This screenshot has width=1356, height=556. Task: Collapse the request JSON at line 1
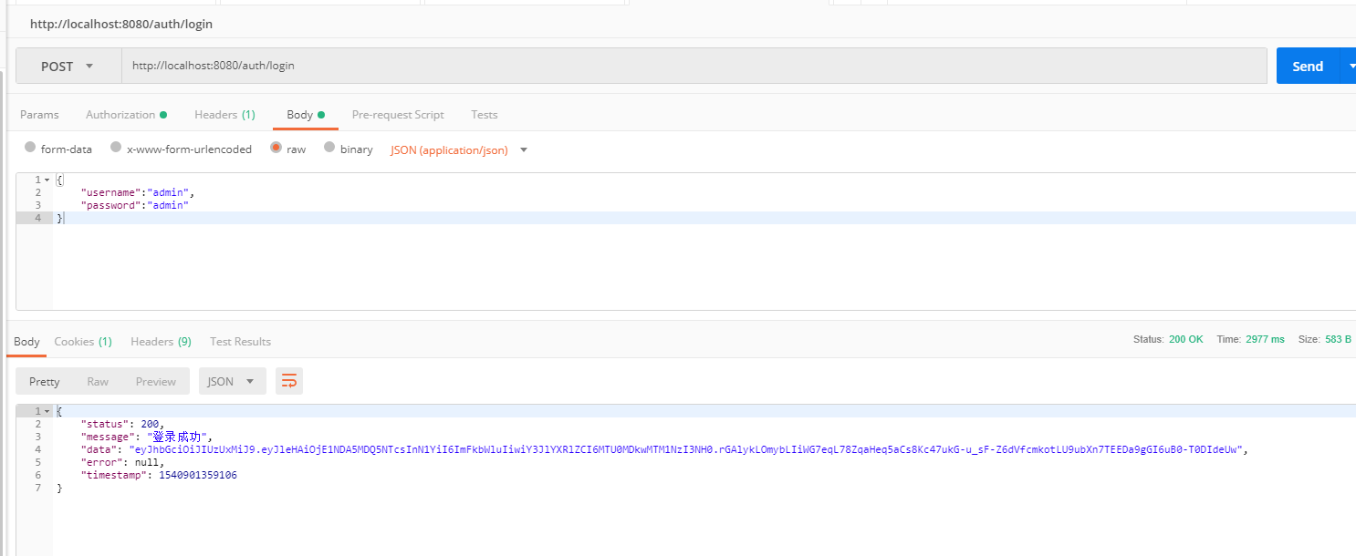(x=47, y=180)
